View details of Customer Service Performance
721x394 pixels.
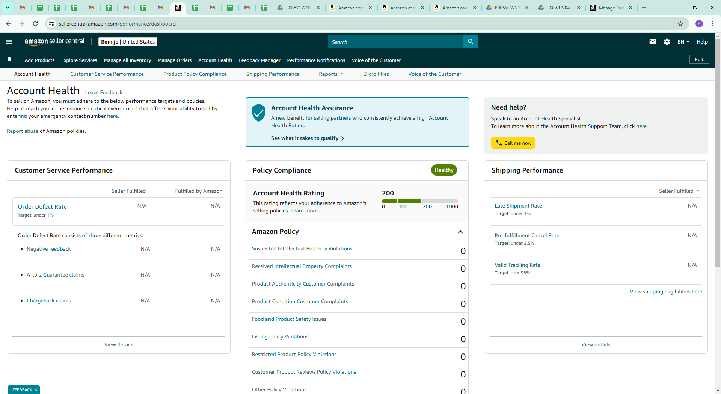click(119, 344)
